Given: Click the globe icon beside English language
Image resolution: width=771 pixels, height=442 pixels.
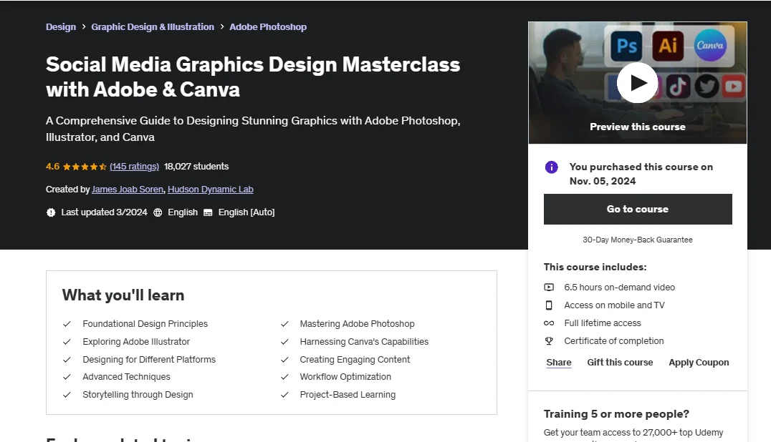Looking at the screenshot, I should (158, 212).
